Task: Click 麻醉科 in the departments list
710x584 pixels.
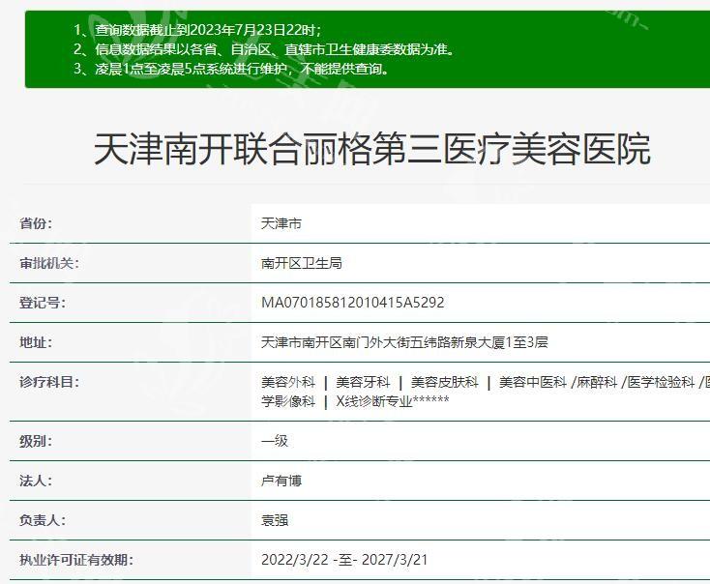Action: tap(597, 383)
